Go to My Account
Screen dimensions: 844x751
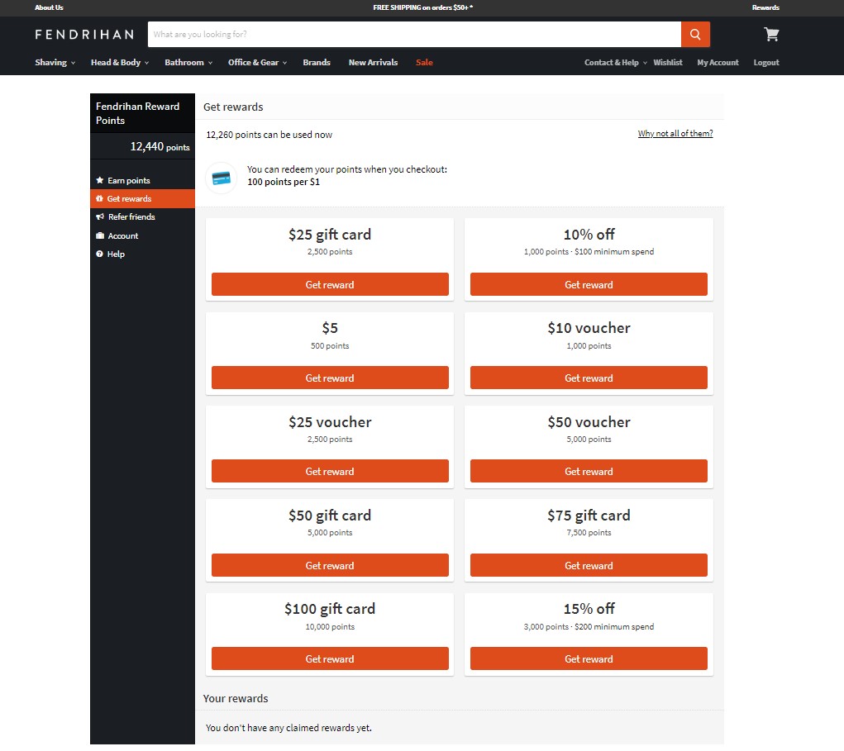tap(718, 63)
